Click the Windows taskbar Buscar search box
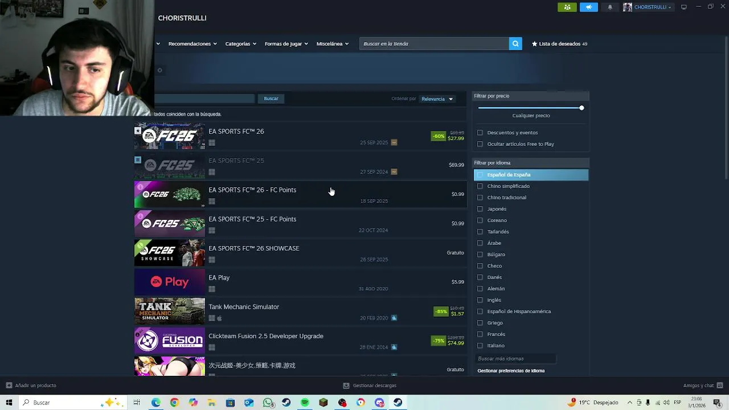The image size is (729, 410). click(72, 403)
